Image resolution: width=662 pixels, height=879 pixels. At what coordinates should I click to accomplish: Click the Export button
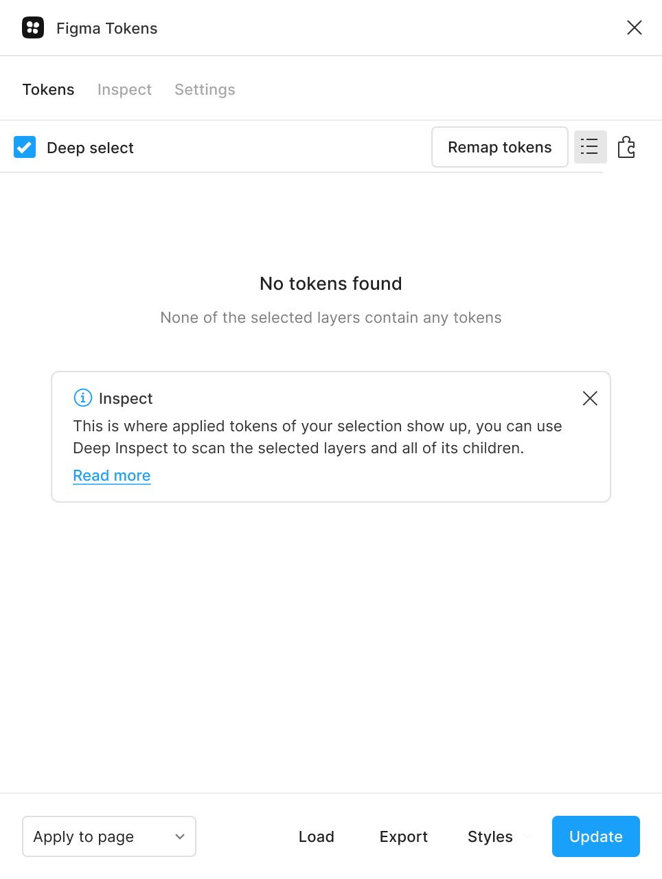403,836
